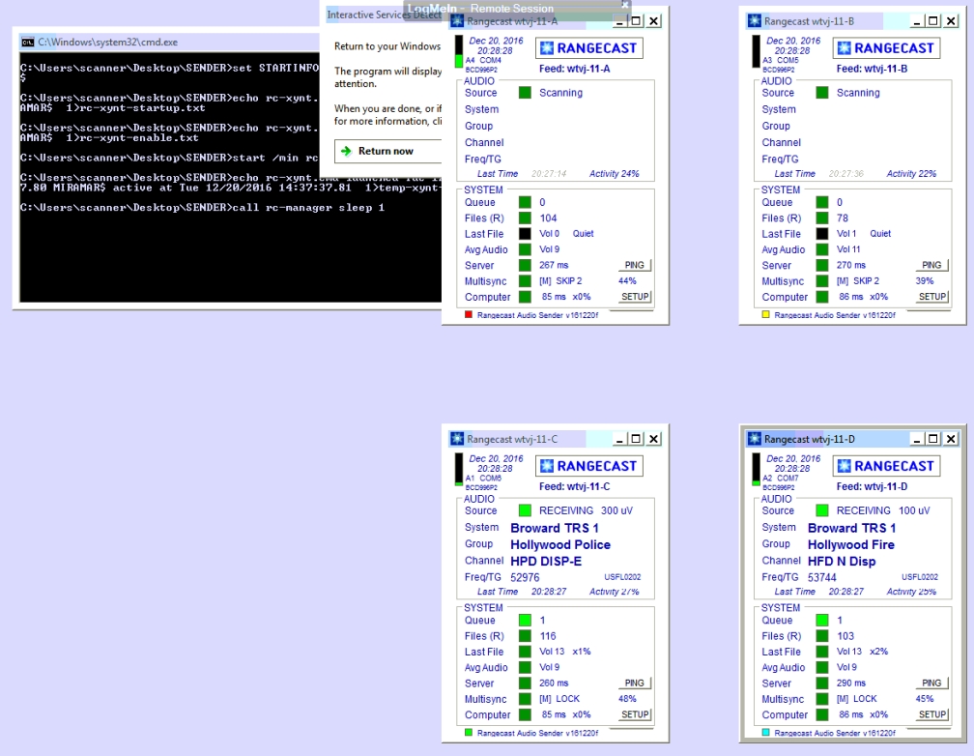Click the Server indicator in wtvj-11-D
974x756 pixels.
click(x=822, y=683)
